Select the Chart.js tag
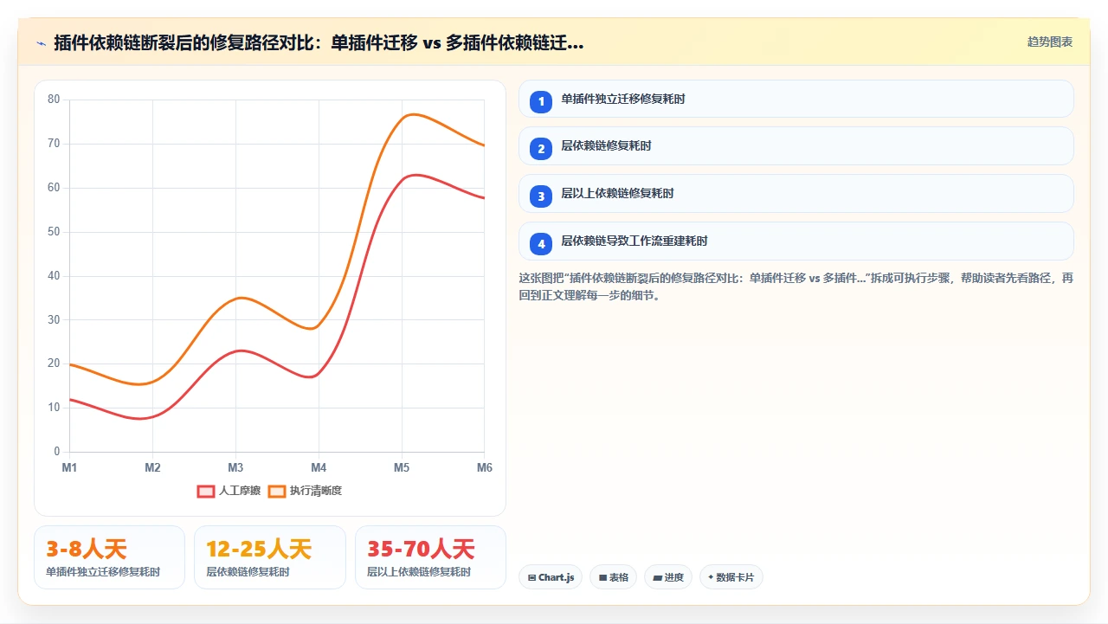The image size is (1108, 624). coord(551,577)
